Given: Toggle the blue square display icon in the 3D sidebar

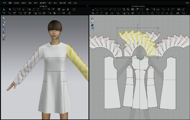Looking at the screenshot, I should [4, 29].
